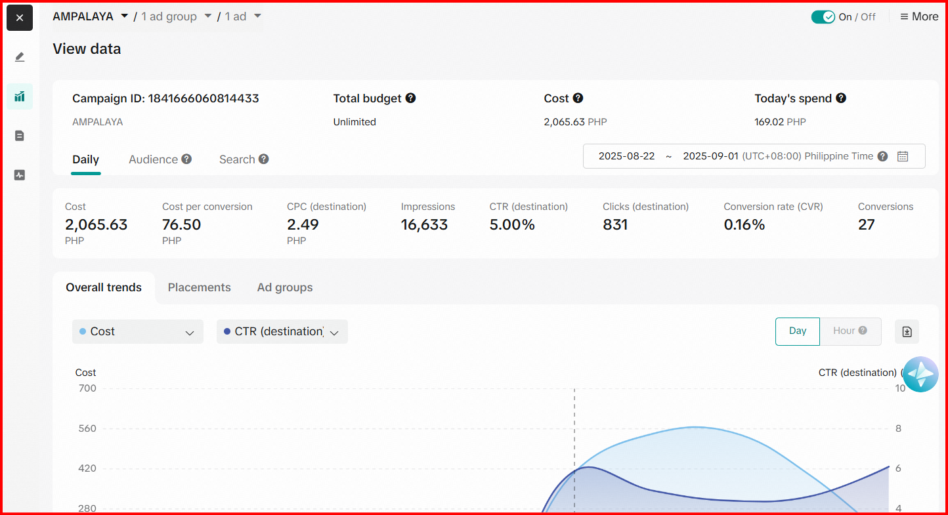Click the Total budget help icon
This screenshot has width=948, height=515.
pyautogui.click(x=410, y=98)
